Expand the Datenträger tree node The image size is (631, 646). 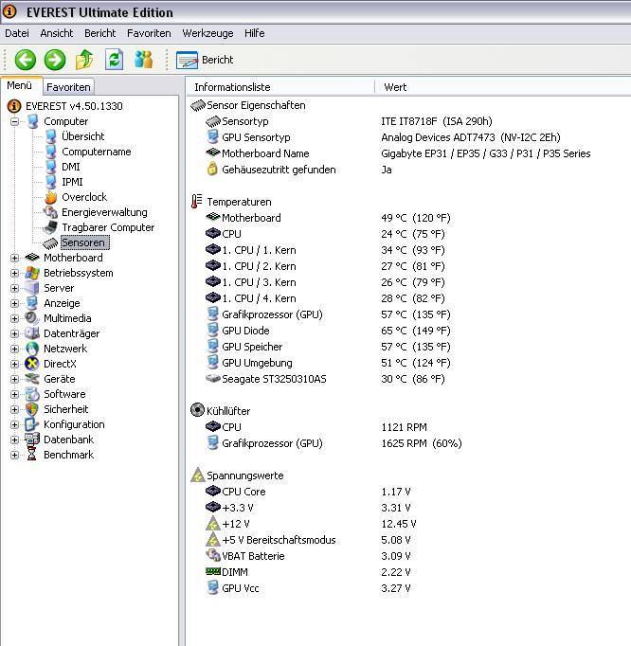click(14, 333)
